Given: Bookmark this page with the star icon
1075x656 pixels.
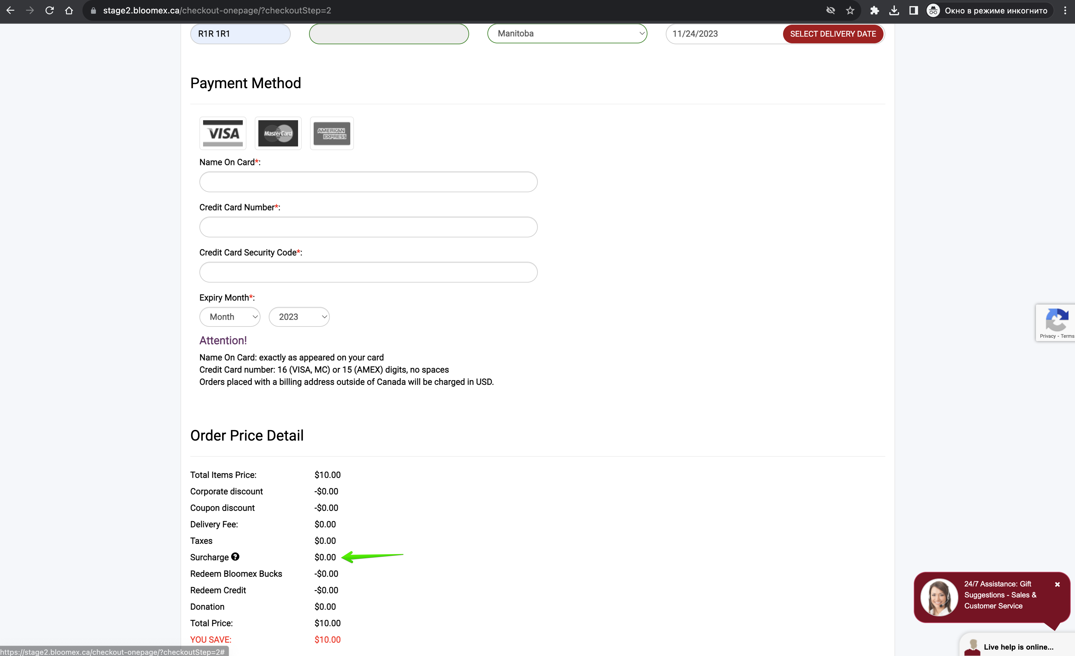Looking at the screenshot, I should [x=850, y=10].
